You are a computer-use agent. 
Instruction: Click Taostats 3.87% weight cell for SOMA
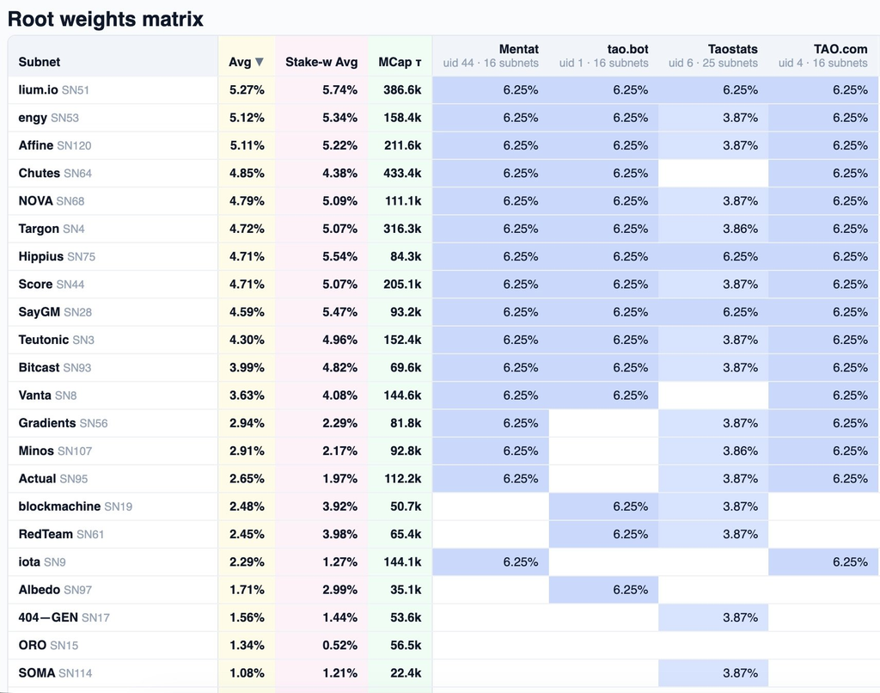[713, 672]
